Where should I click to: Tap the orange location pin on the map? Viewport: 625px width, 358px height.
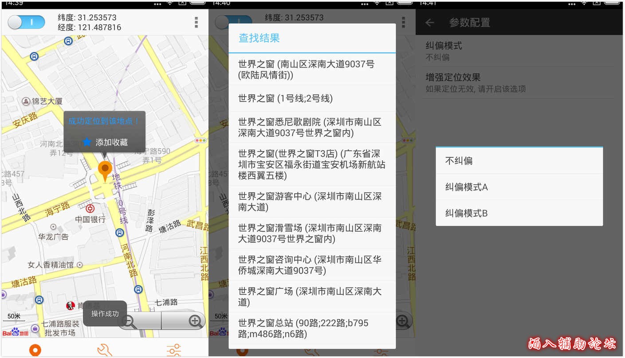pyautogui.click(x=105, y=172)
